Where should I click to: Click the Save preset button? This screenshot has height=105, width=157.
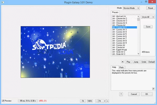(x=148, y=27)
